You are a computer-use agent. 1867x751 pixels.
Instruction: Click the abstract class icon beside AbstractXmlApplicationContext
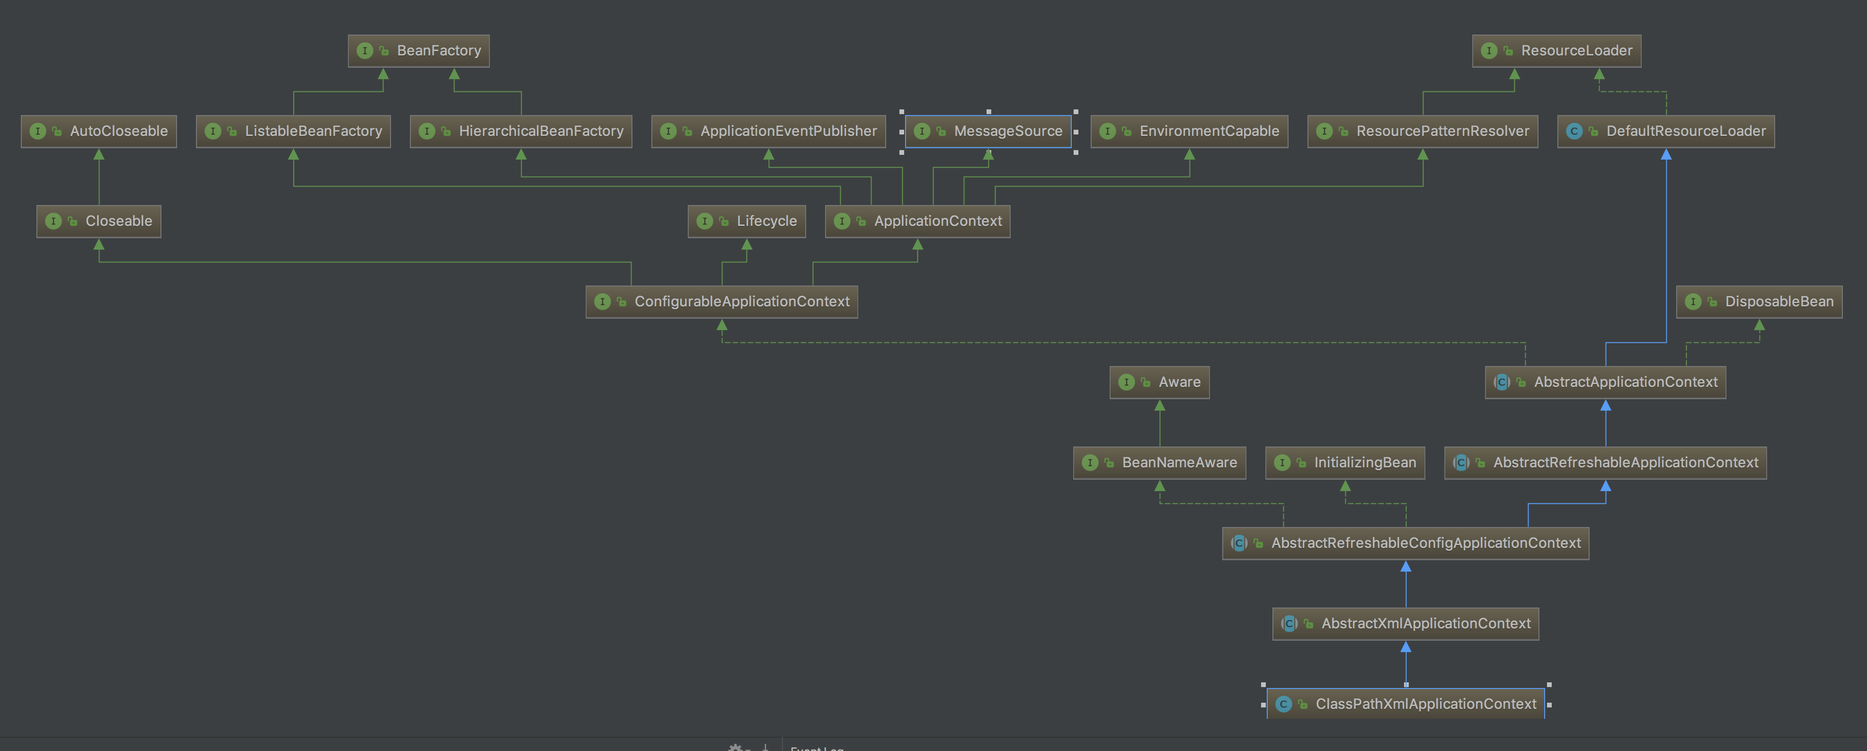coord(1289,624)
